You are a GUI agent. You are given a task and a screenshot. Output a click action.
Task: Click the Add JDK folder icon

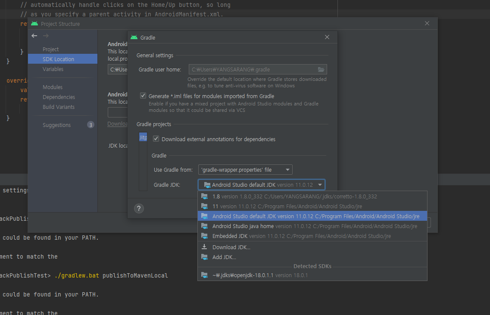204,257
